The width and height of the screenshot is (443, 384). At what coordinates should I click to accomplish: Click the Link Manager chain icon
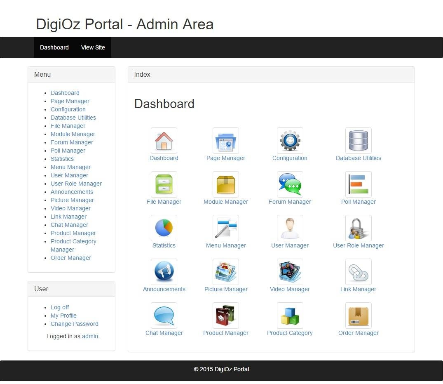pos(358,271)
